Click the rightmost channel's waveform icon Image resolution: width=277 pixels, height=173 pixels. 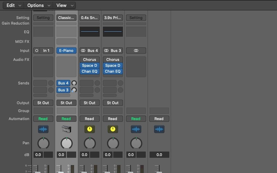pos(159,129)
